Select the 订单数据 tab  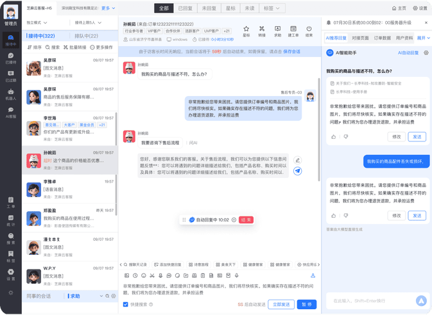pyautogui.click(x=383, y=38)
